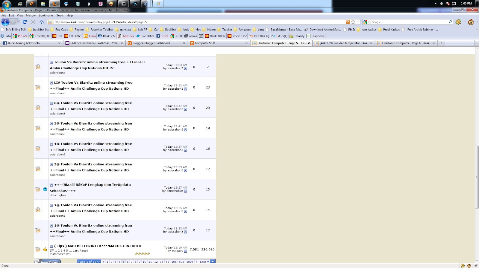The width and height of the screenshot is (479, 269).
Task: Click the five-star rating on printer thread
Action: (142, 254)
